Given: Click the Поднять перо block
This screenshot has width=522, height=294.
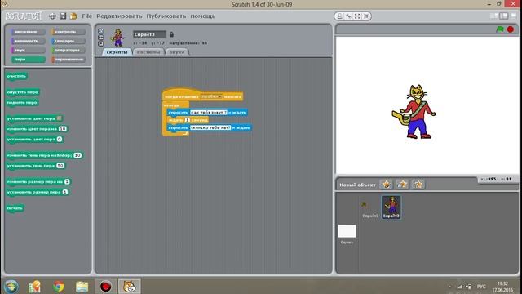Looking at the screenshot, I should click(22, 103).
